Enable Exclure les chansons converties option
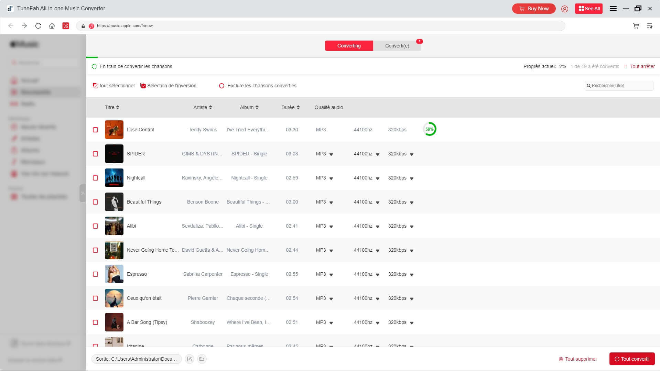 (x=222, y=86)
